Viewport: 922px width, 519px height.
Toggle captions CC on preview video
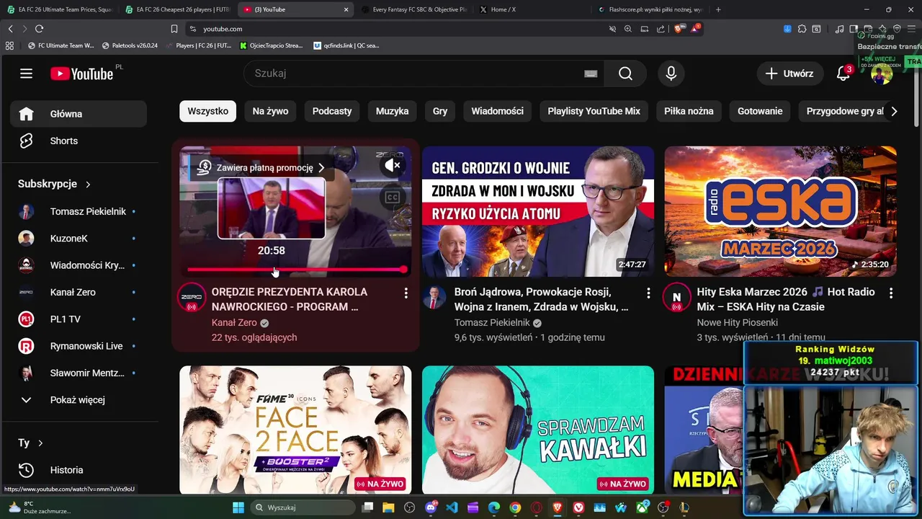(x=392, y=198)
